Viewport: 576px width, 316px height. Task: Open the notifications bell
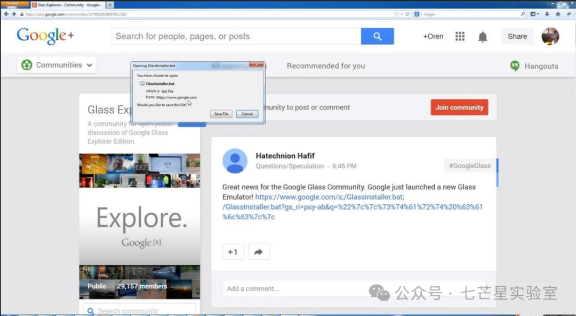coord(483,37)
